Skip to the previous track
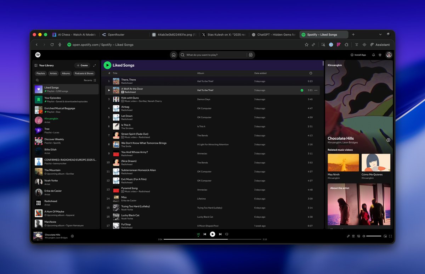Image resolution: width=425 pixels, height=274 pixels. 205,234
